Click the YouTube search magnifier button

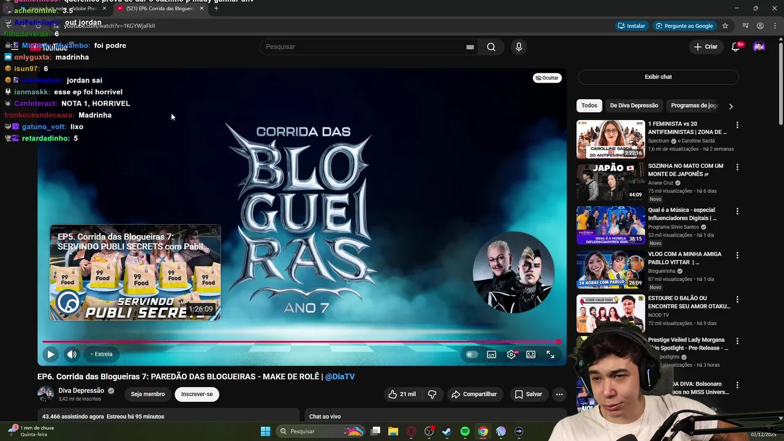coord(491,47)
